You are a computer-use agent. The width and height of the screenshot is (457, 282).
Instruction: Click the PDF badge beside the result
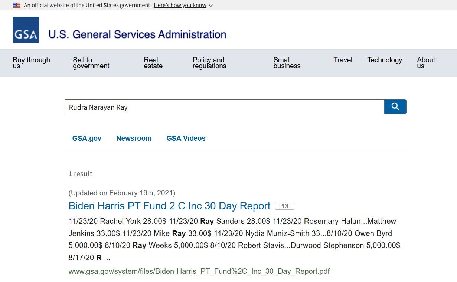(284, 206)
